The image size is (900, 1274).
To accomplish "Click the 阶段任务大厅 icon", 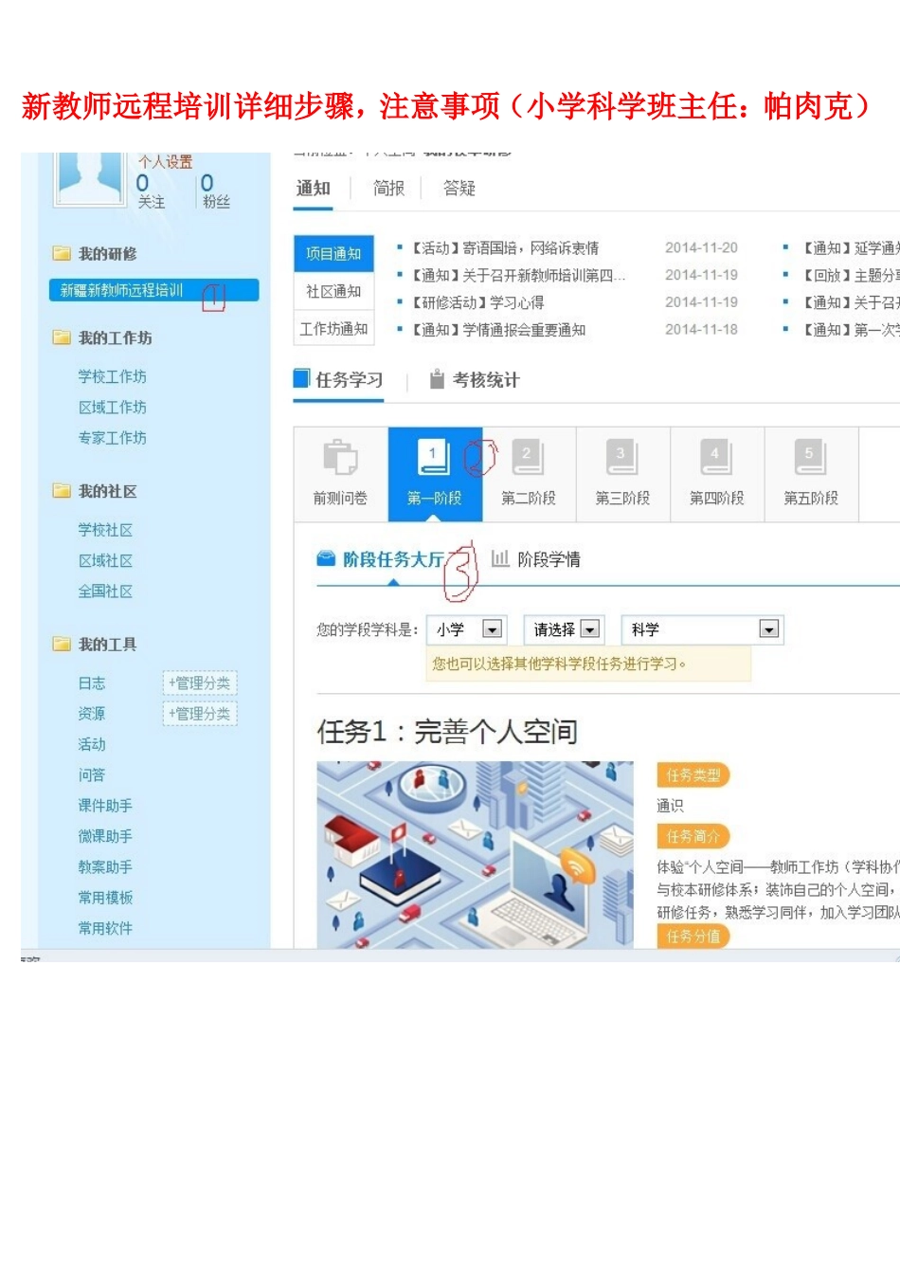I will 326,558.
